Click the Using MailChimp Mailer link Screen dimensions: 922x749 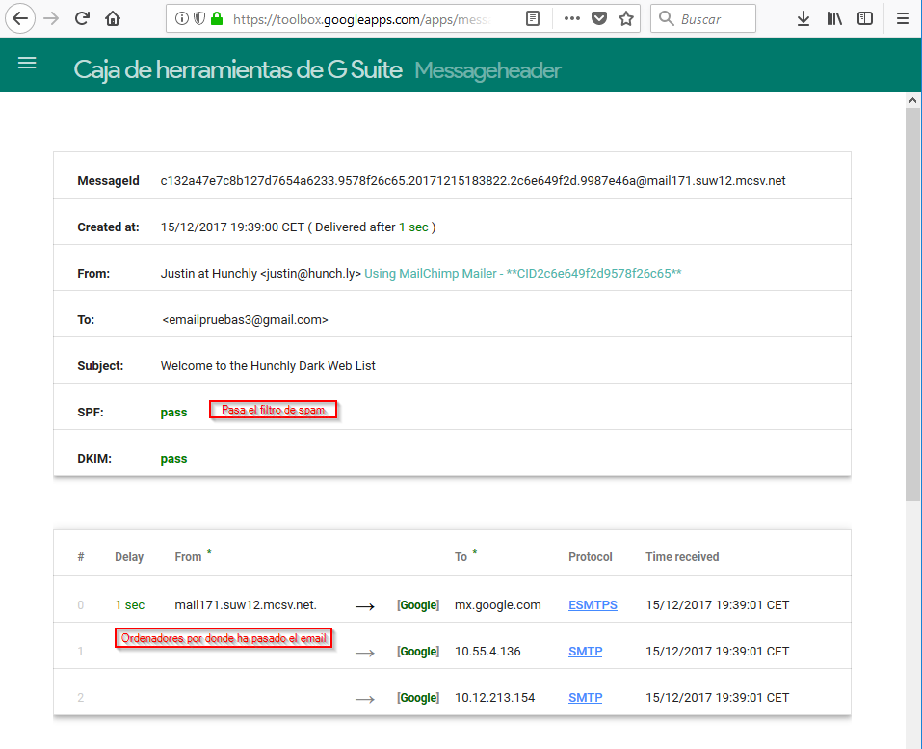(x=523, y=274)
